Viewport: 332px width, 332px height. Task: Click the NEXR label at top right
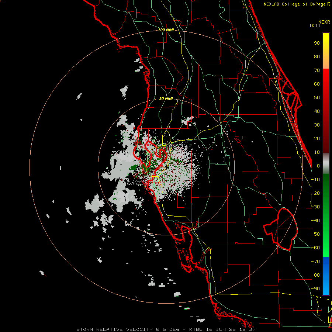(324, 22)
